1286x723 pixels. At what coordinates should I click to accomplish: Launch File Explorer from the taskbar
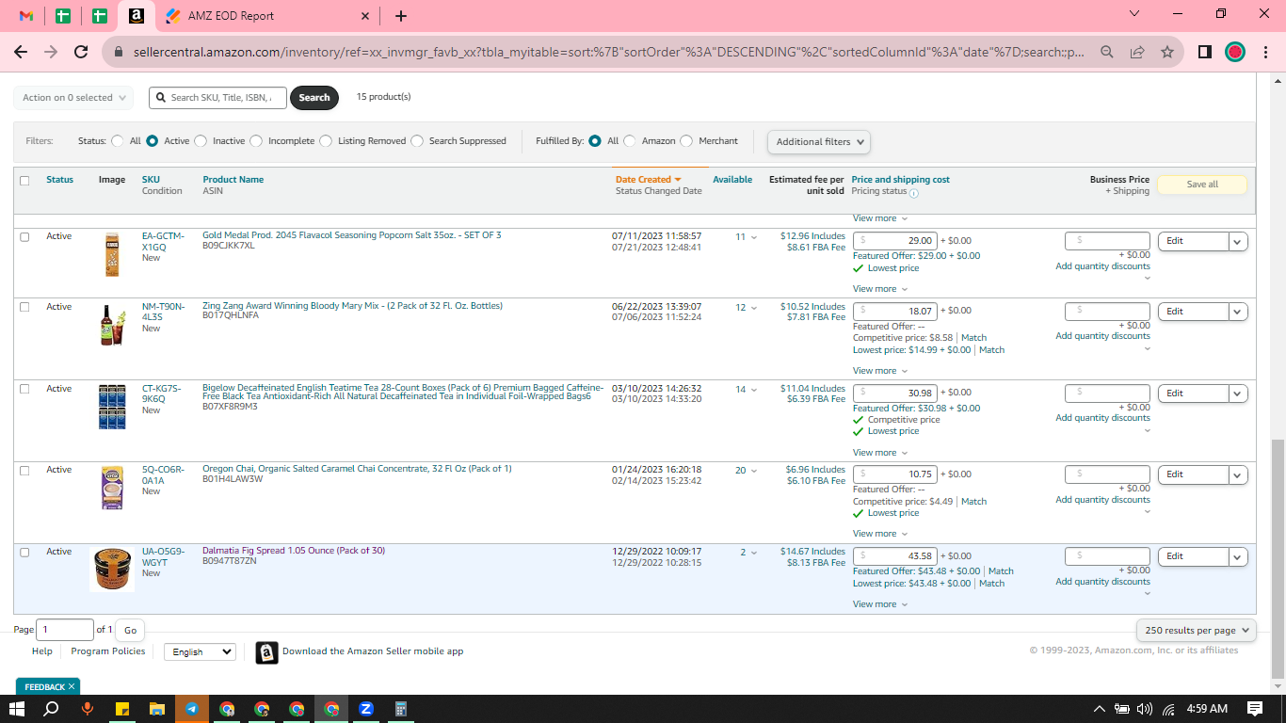(x=156, y=709)
